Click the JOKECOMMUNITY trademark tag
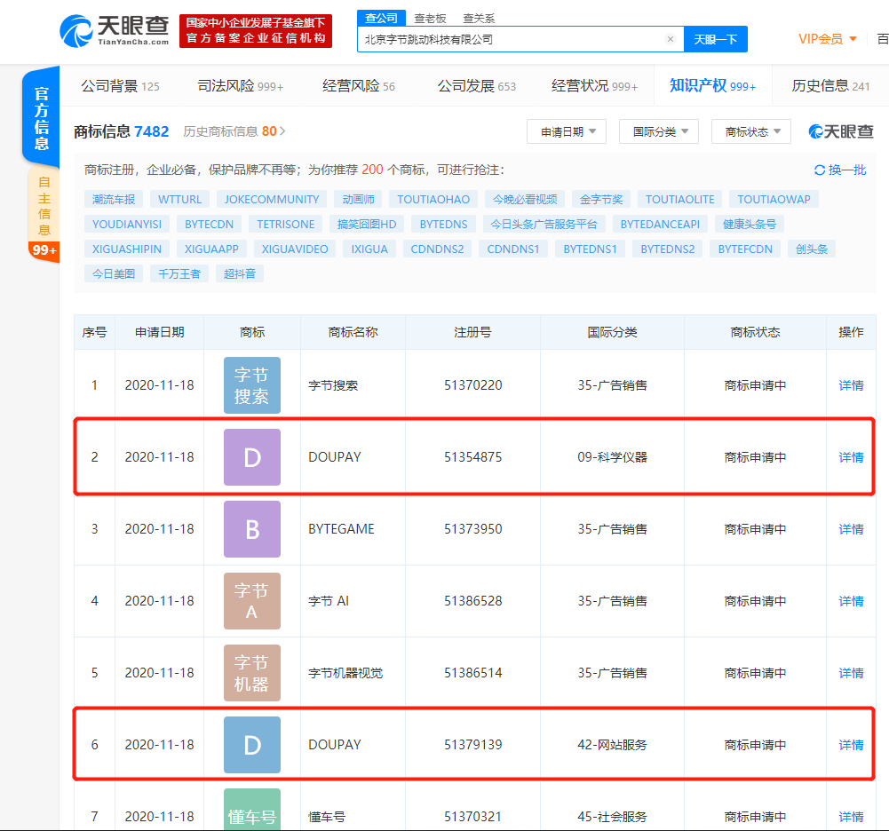Screen dimensions: 889x831 click(x=272, y=200)
